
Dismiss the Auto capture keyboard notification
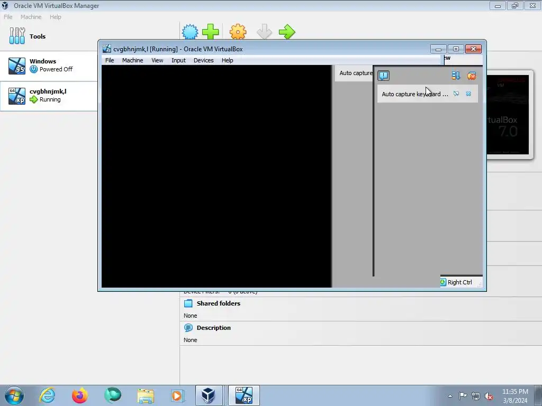pos(468,94)
